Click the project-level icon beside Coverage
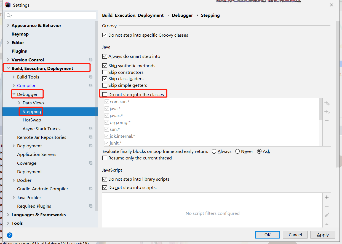 point(91,163)
